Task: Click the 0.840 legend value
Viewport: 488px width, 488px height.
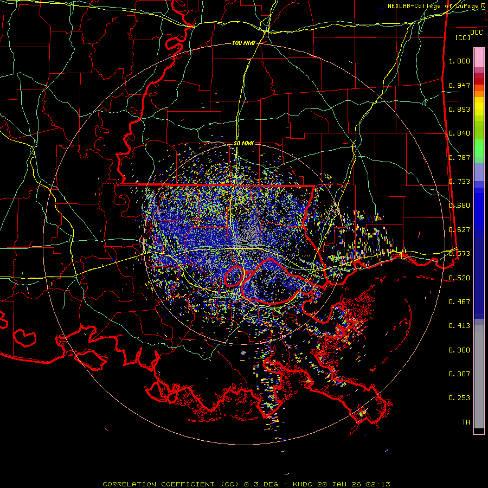Action: [459, 133]
